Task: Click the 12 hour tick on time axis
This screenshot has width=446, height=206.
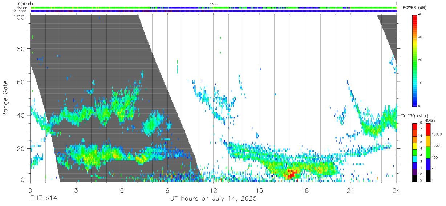Action: coord(213,190)
